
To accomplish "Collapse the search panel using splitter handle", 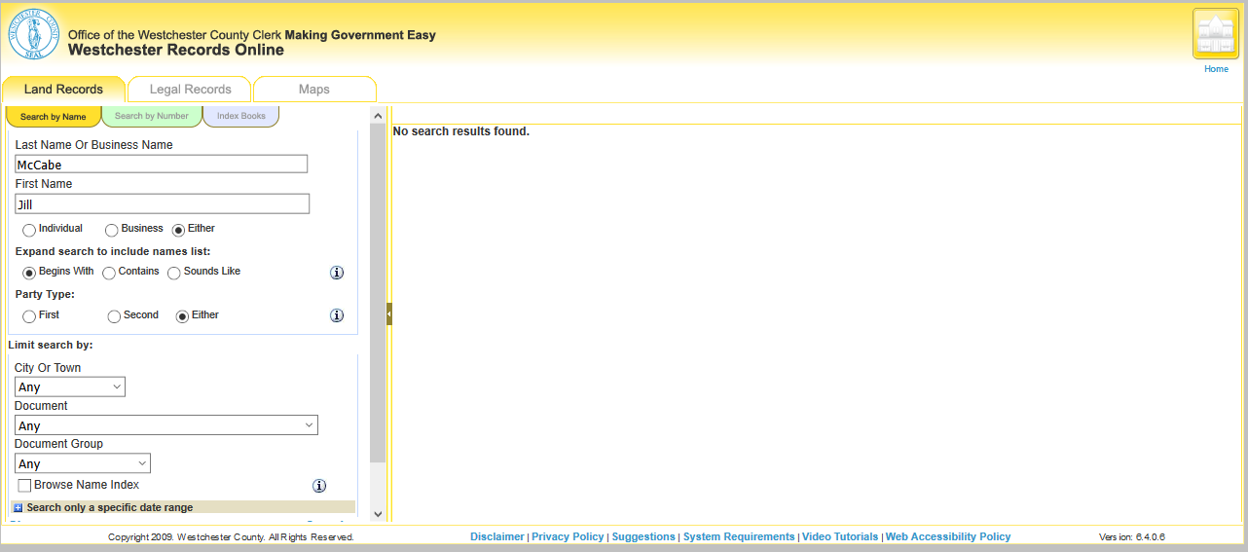I will [389, 313].
